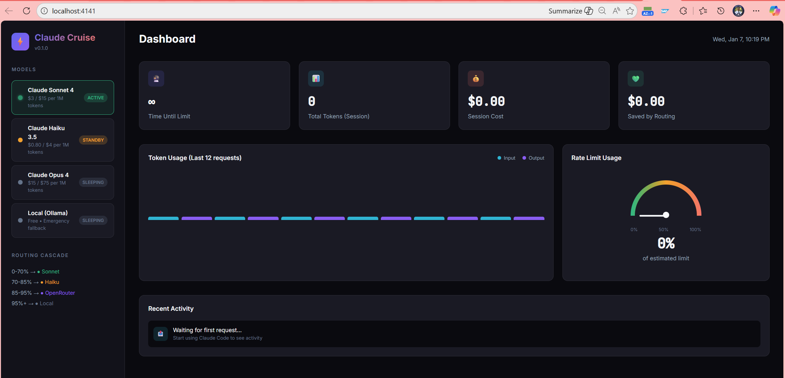Image resolution: width=785 pixels, height=378 pixels.
Task: Click the Claude Cruise title text
Action: [x=65, y=38]
